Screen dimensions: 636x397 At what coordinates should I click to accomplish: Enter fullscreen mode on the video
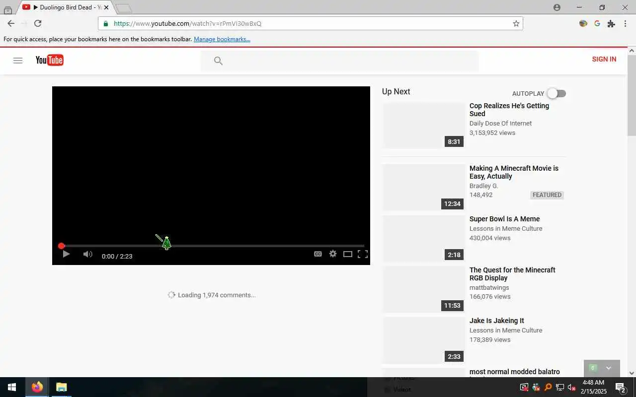click(363, 254)
